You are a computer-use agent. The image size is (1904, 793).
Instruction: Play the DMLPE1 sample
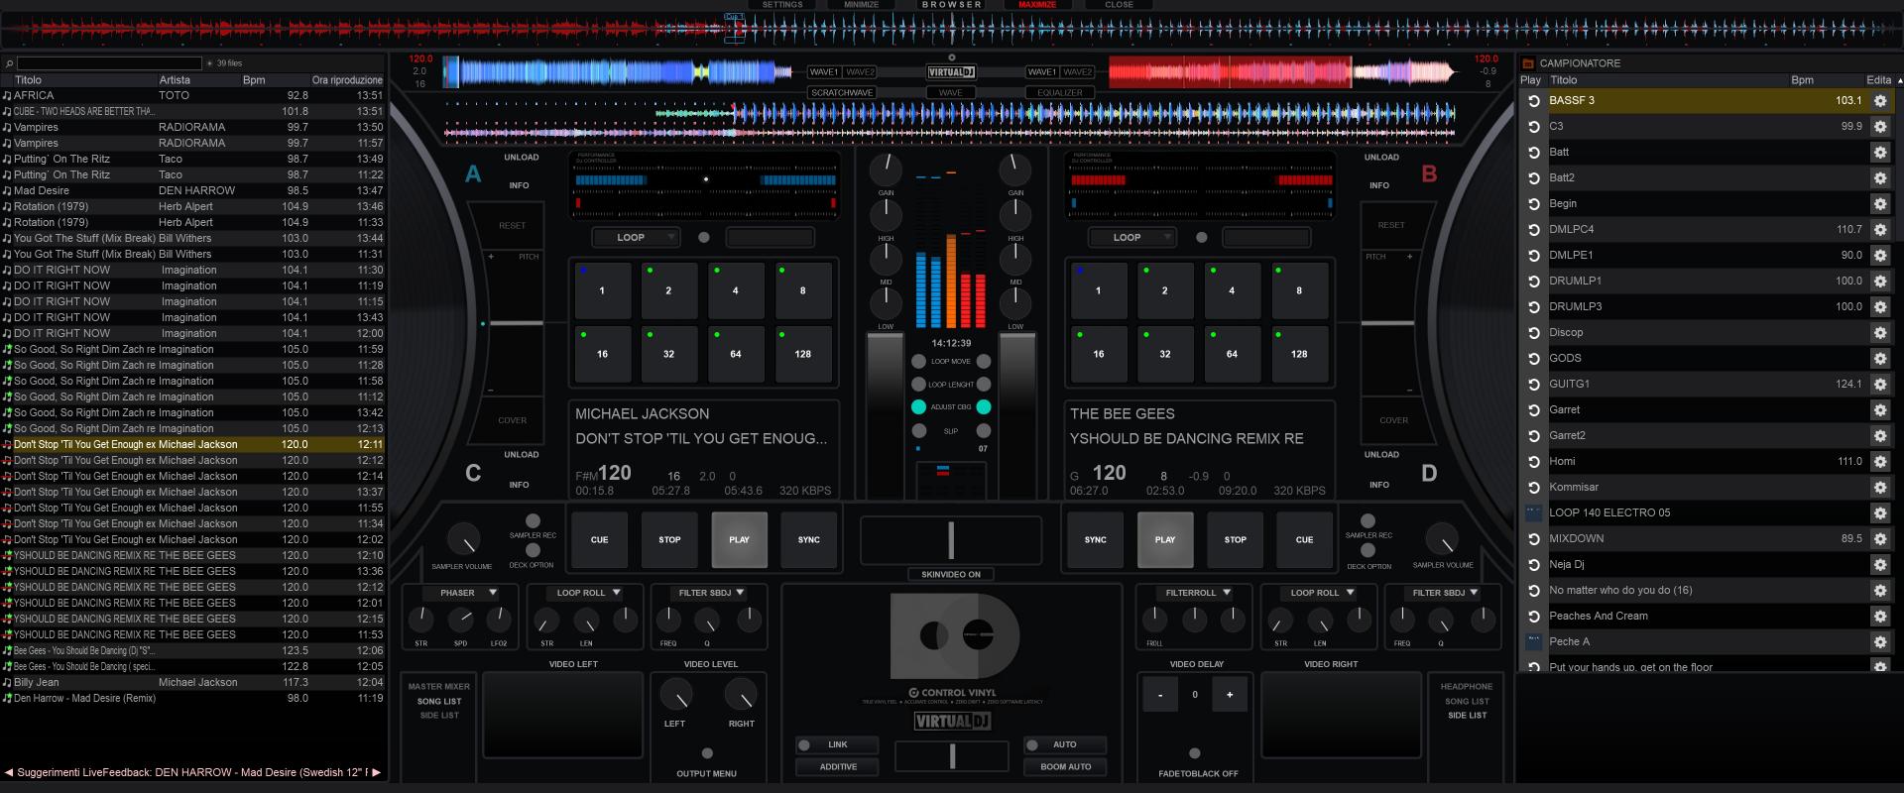point(1533,256)
